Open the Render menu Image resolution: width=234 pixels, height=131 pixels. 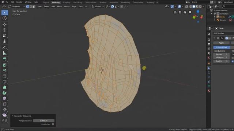pos(19,2)
